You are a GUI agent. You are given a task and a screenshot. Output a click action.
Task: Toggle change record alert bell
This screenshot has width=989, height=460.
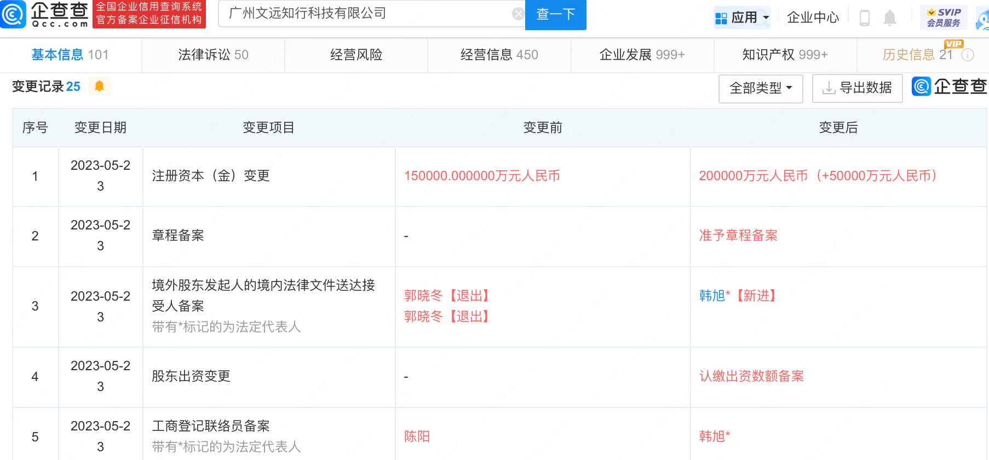tap(99, 87)
